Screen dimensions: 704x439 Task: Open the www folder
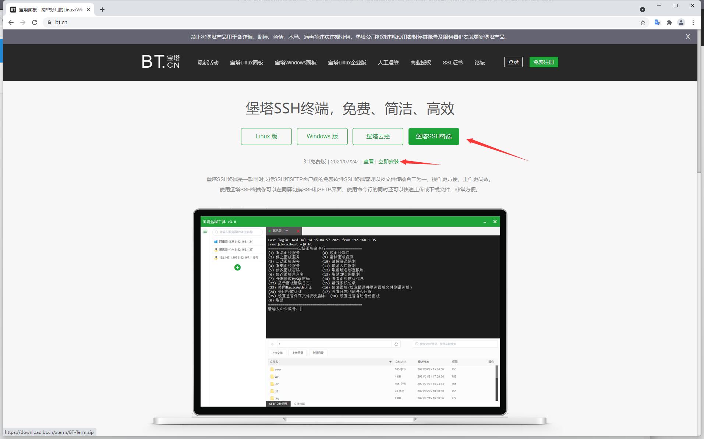point(277,369)
